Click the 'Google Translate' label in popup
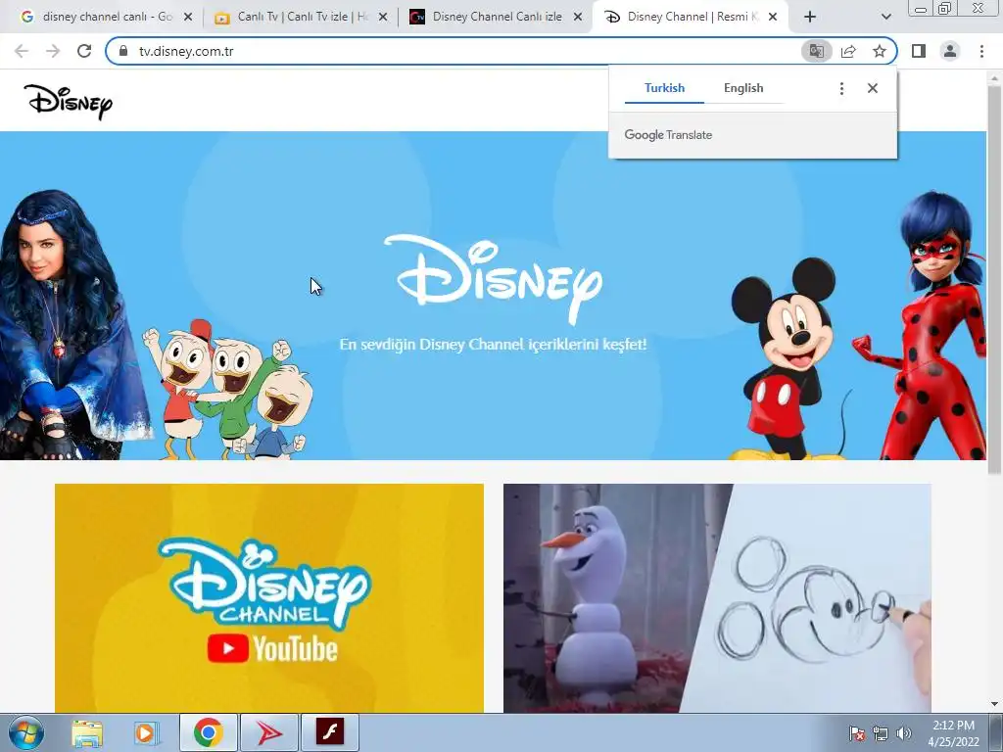Image resolution: width=1003 pixels, height=752 pixels. pos(668,135)
